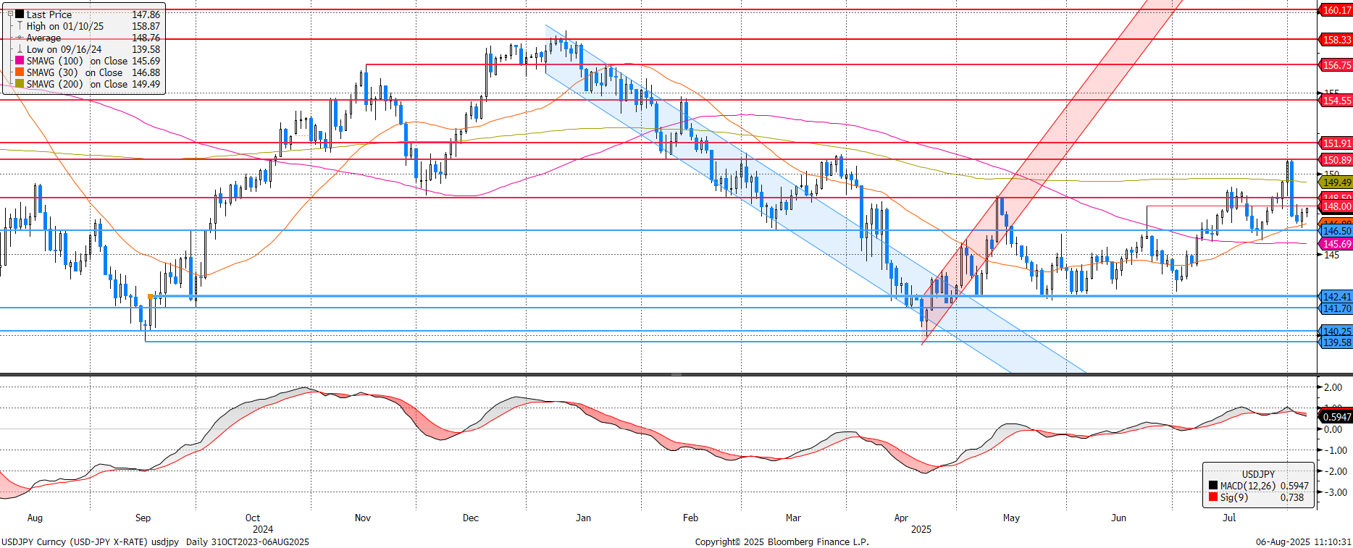Click the High marker icon in legend
The height and width of the screenshot is (548, 1353).
(x=20, y=25)
